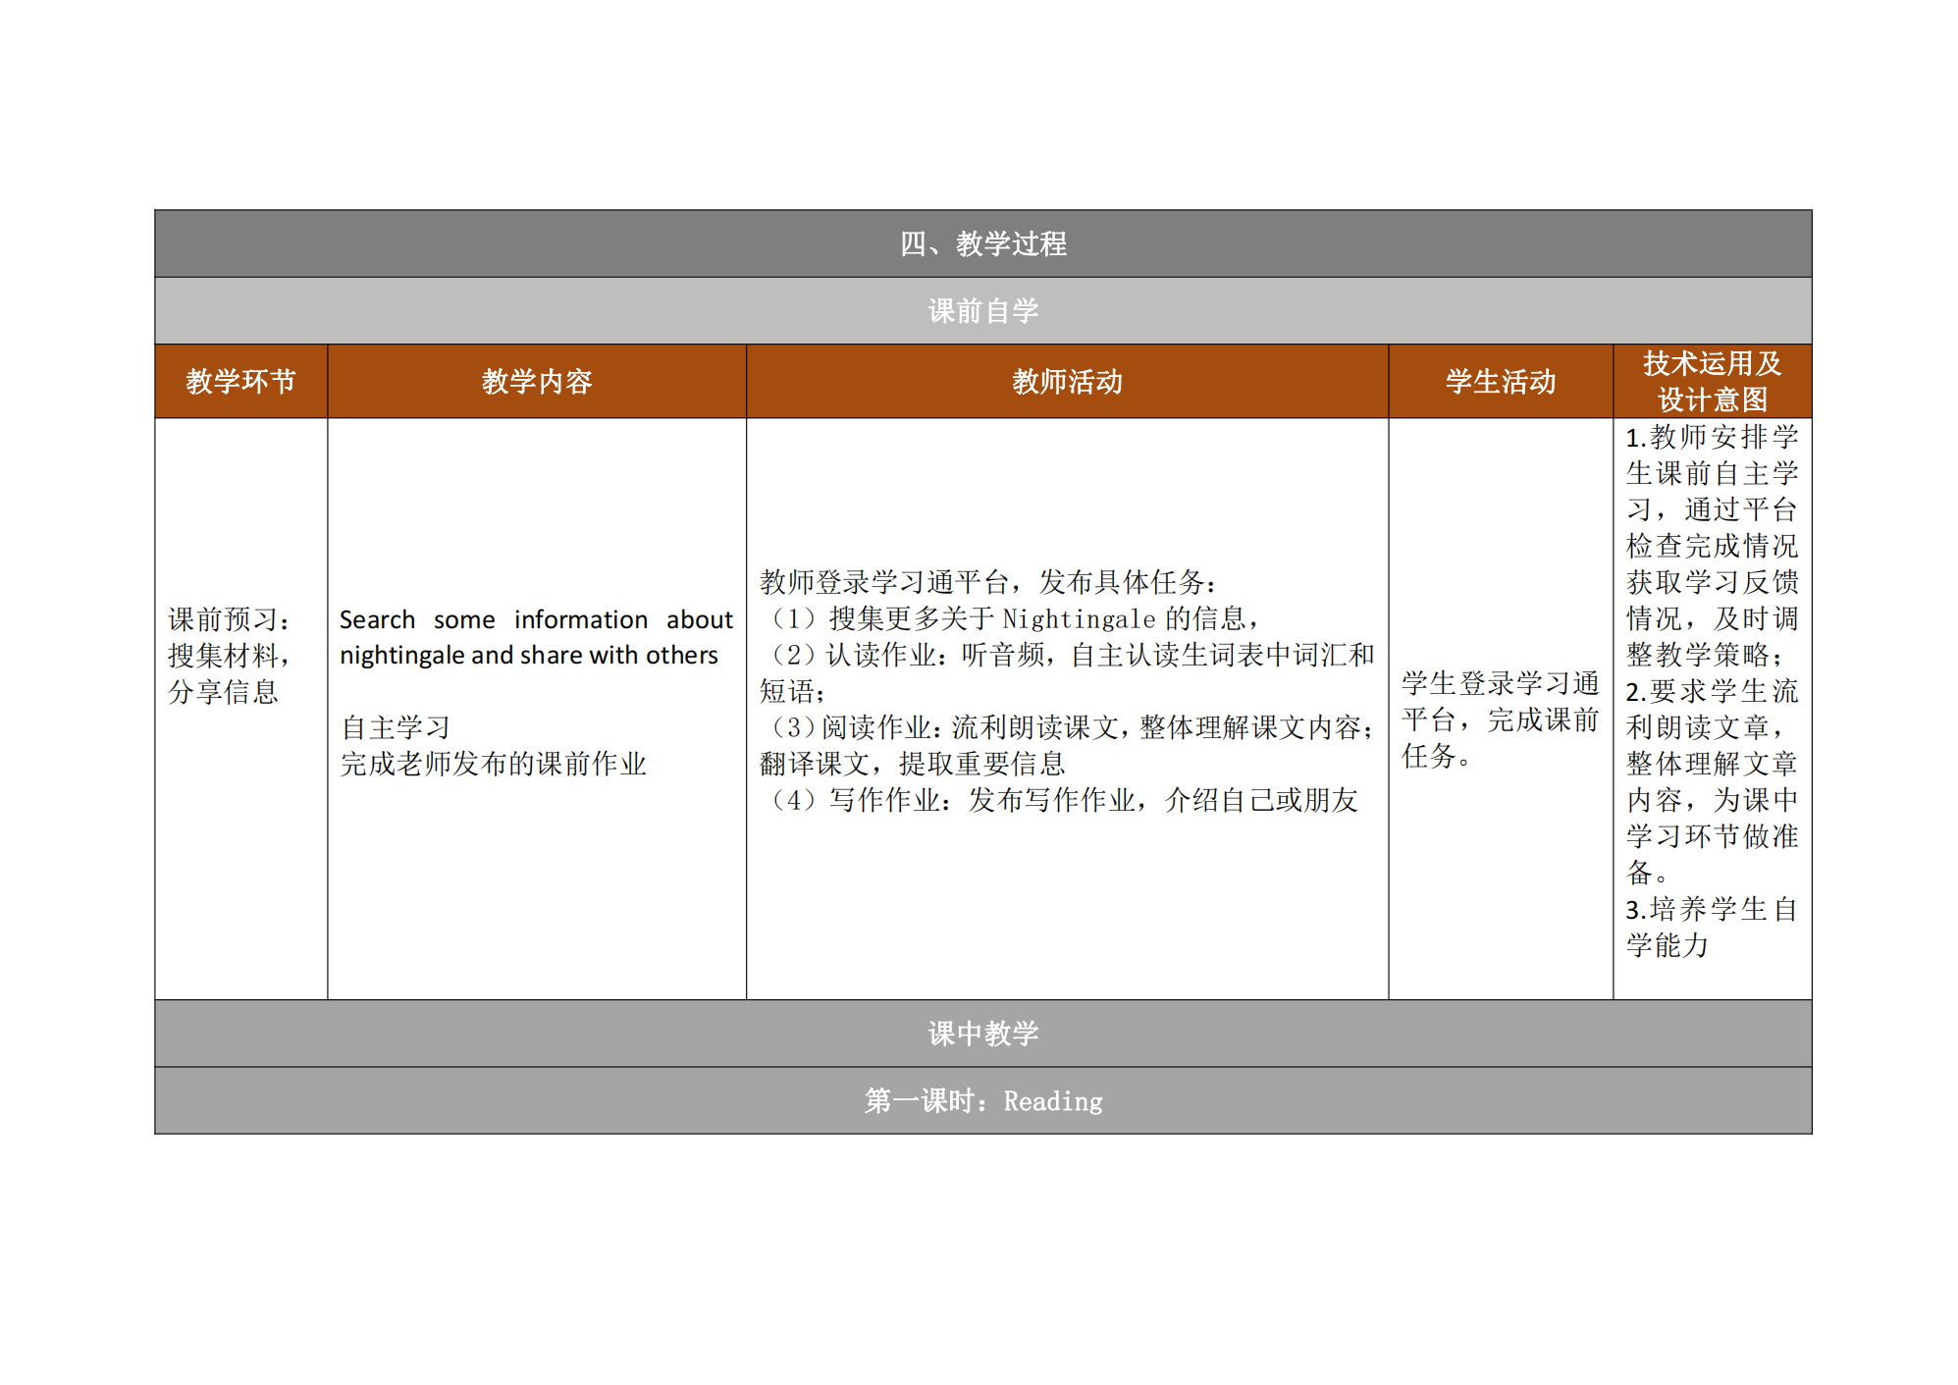This screenshot has height=1385, width=1958.
Task: Click the line '分享信息'
Action: pos(224,692)
